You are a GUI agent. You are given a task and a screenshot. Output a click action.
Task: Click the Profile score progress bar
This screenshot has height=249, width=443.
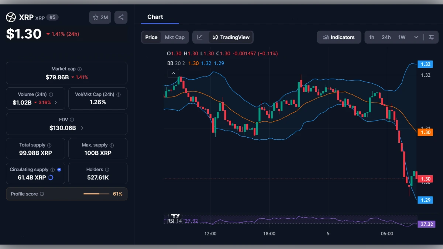tap(97, 194)
